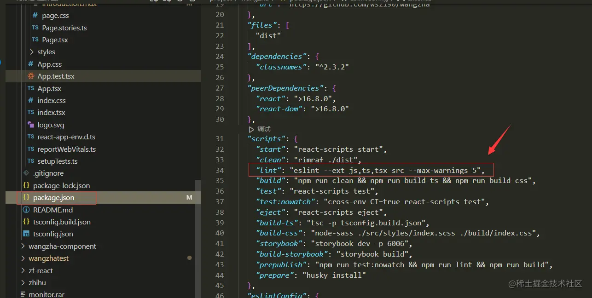Click the "lint" script key in editor

click(x=269, y=170)
